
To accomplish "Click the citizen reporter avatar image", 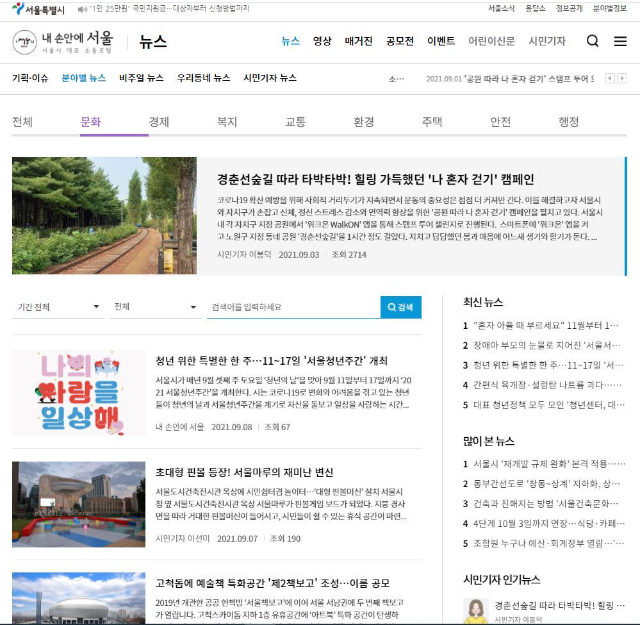I will 475,611.
